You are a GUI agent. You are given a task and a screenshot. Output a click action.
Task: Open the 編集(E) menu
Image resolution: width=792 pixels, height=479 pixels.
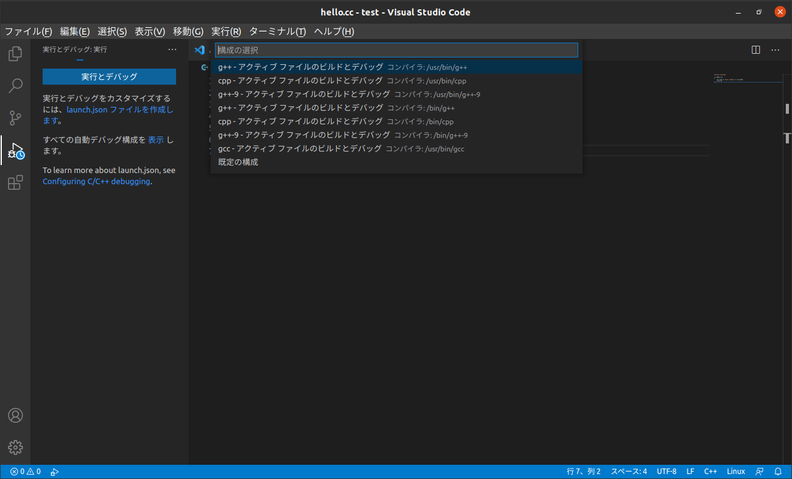(x=75, y=32)
